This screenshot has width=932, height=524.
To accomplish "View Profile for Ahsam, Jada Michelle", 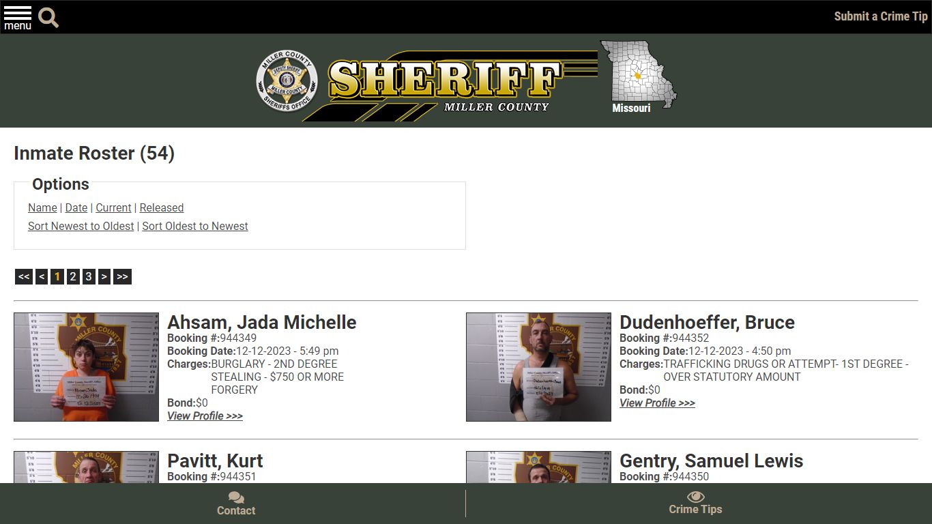I will point(205,416).
